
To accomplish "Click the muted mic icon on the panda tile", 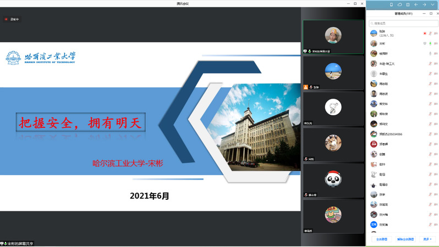I will (306, 195).
